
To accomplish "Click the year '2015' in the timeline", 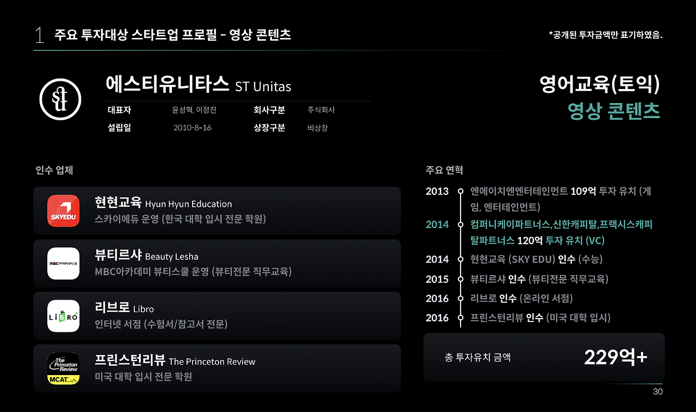I will point(437,279).
